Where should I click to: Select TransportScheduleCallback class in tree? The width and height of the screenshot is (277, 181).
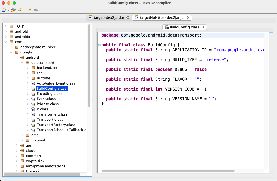(62, 130)
